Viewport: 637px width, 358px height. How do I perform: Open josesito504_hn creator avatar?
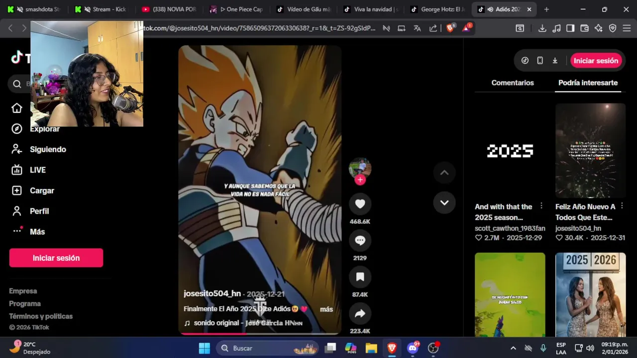pos(360,168)
